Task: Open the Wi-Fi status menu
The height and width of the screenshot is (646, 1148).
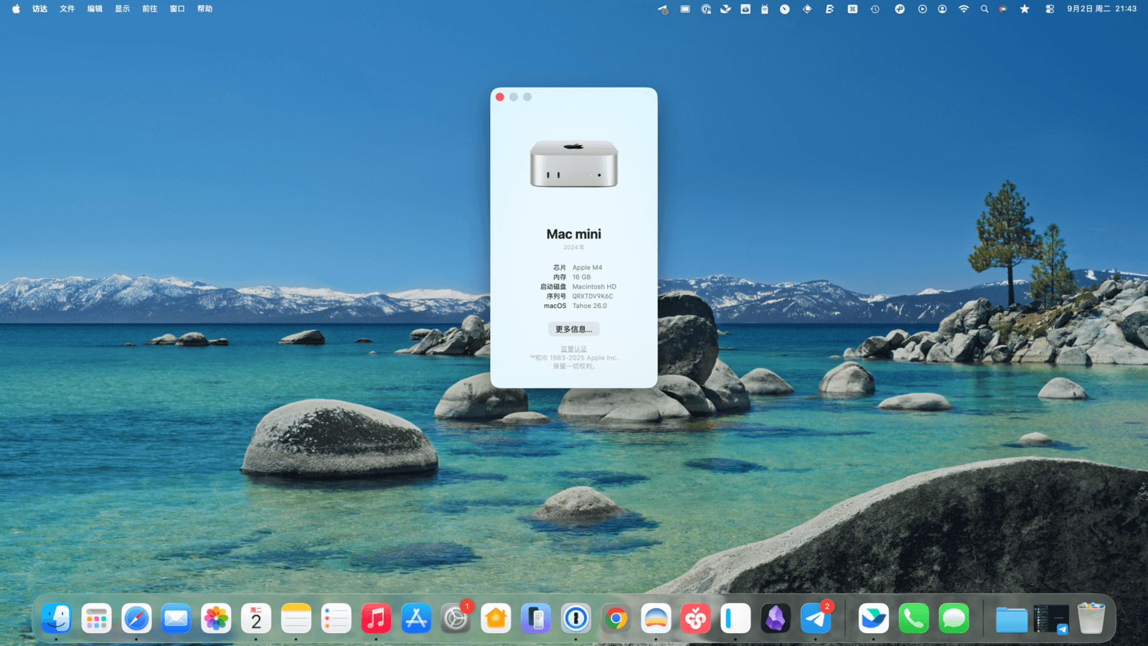Action: (964, 9)
